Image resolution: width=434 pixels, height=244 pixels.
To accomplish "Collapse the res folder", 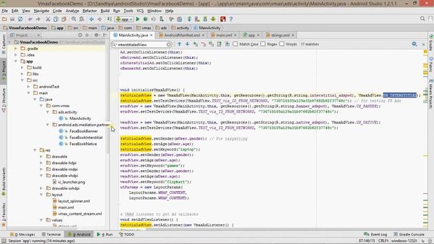I will [35, 150].
